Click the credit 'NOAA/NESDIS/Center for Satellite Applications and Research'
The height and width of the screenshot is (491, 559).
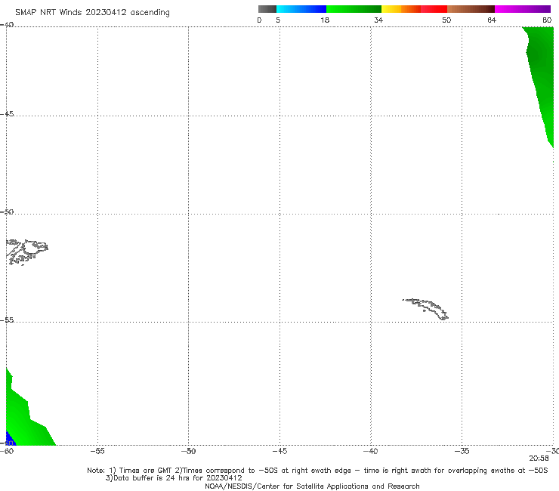click(312, 486)
